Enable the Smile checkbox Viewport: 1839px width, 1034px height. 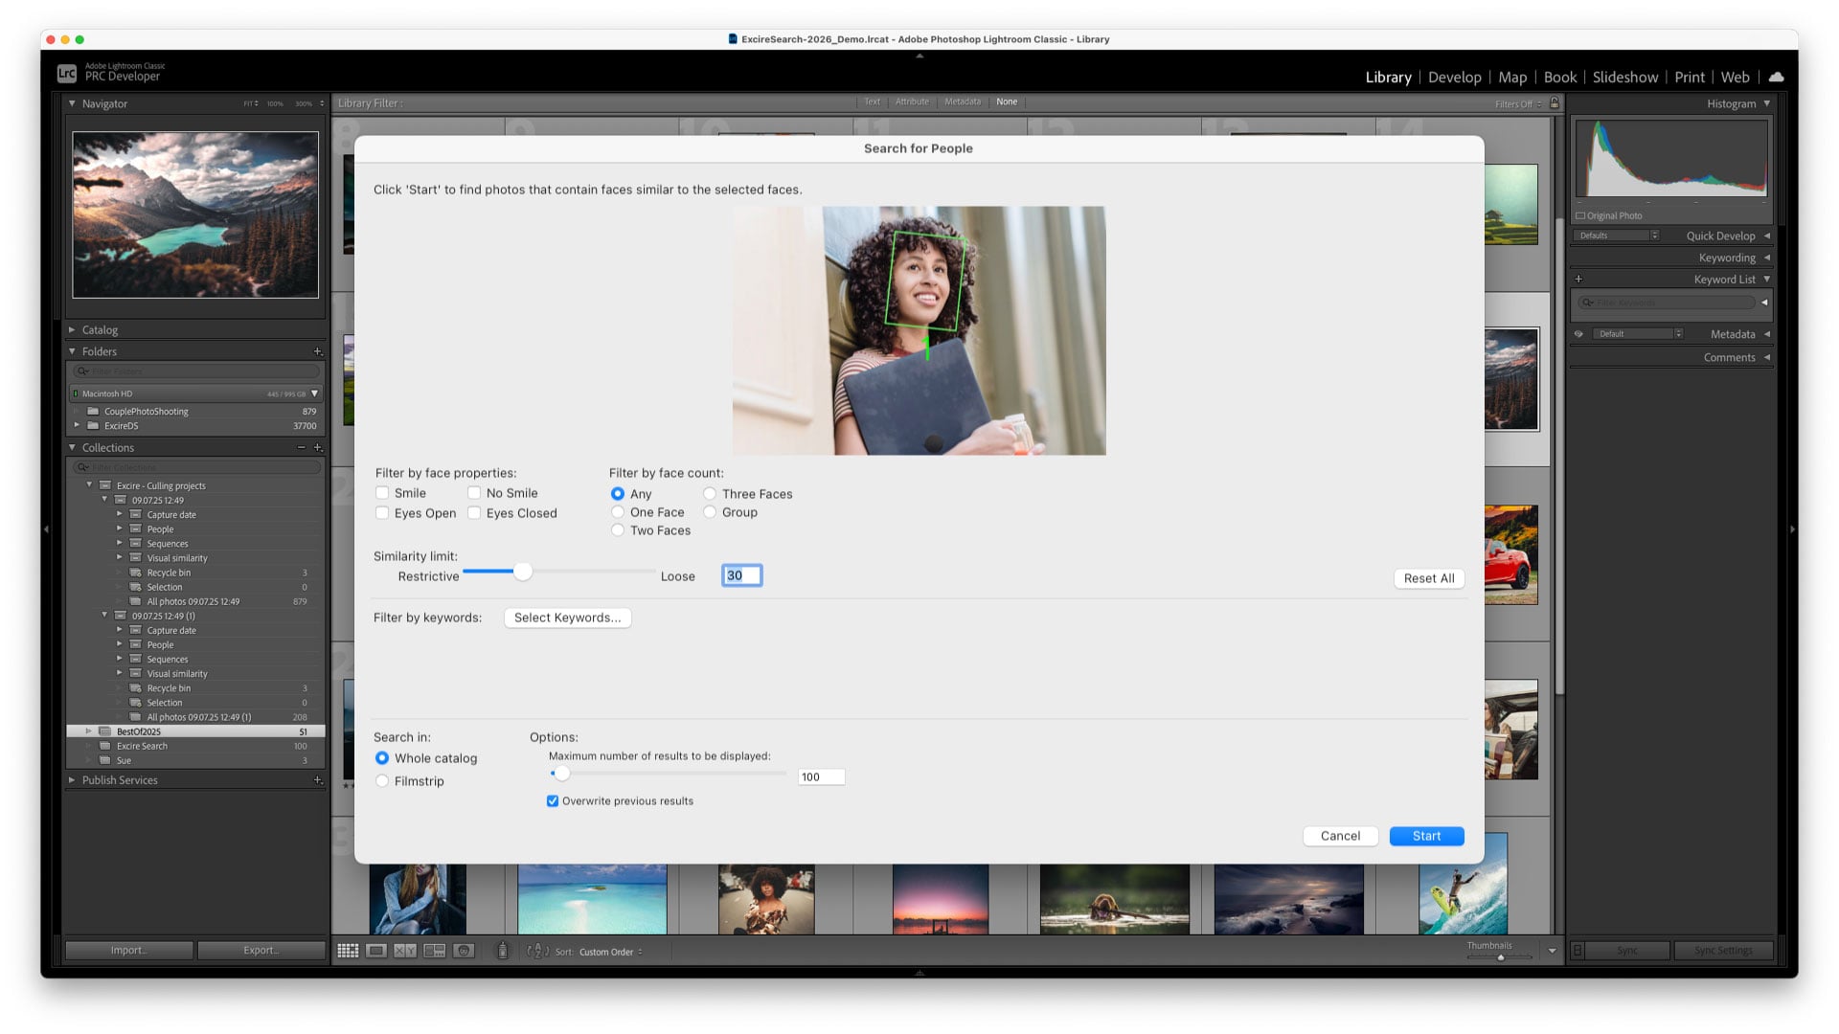click(x=382, y=493)
